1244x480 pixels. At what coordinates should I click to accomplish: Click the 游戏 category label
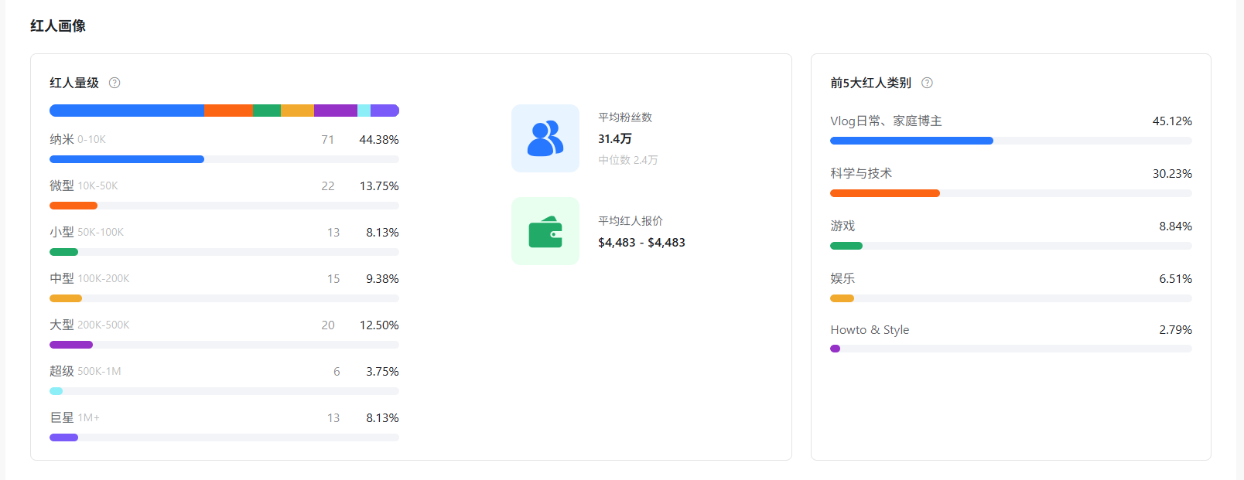point(842,226)
